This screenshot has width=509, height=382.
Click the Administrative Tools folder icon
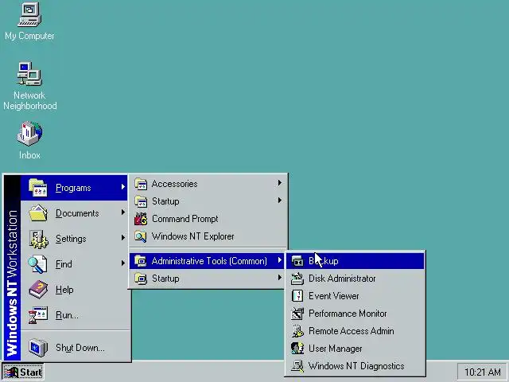point(141,261)
